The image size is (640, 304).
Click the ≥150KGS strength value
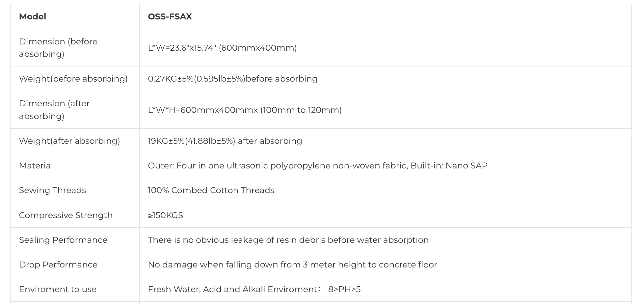click(x=165, y=215)
